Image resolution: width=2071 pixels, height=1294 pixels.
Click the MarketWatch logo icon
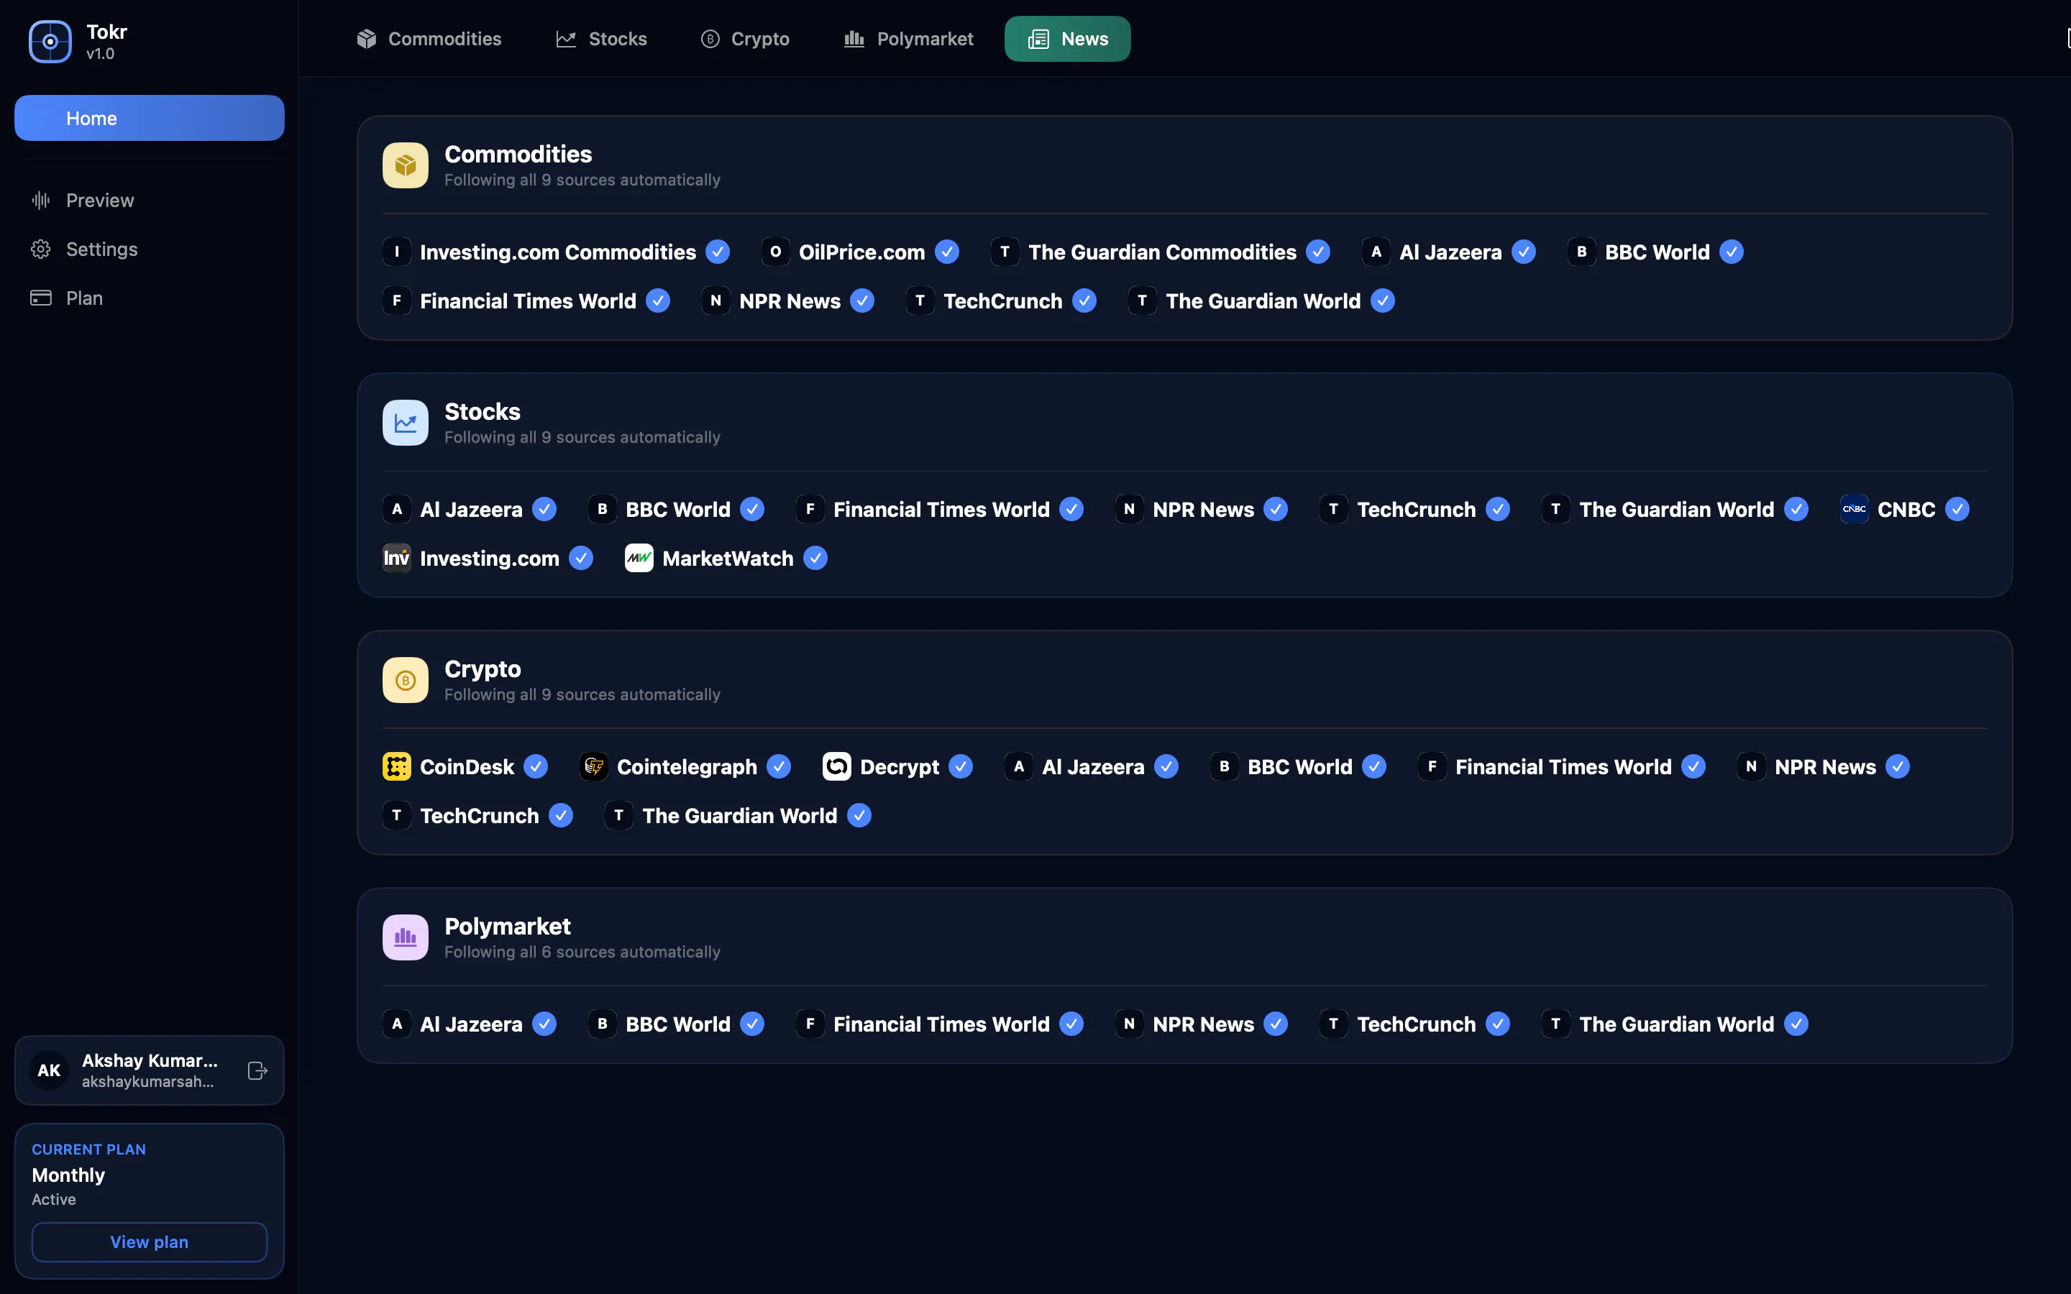coord(639,558)
